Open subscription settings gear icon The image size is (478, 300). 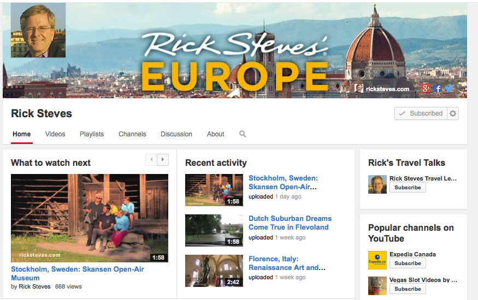[453, 113]
